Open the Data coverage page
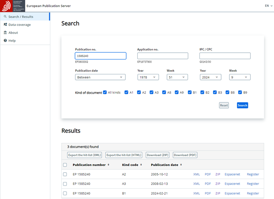The height and width of the screenshot is (199, 274). pos(20,25)
